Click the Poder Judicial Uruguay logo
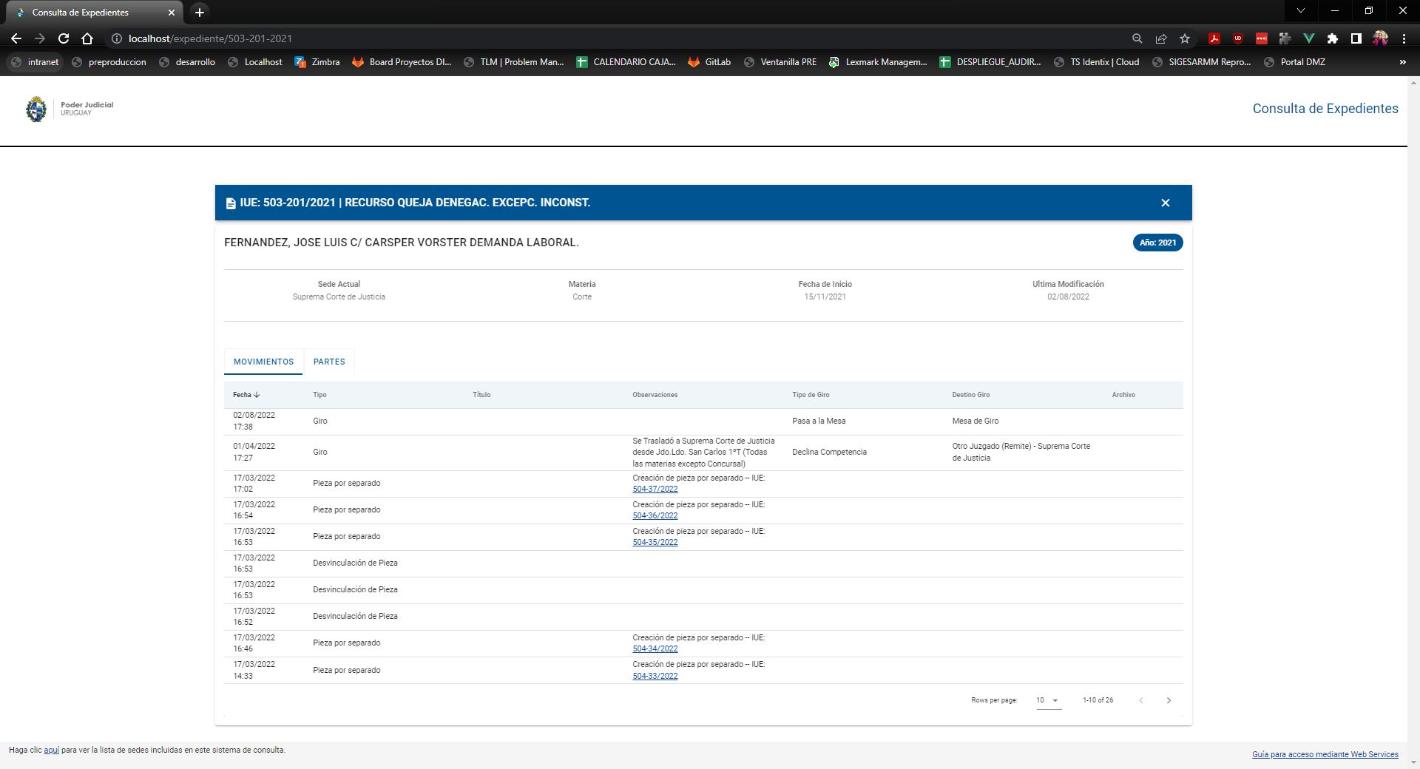 (69, 109)
